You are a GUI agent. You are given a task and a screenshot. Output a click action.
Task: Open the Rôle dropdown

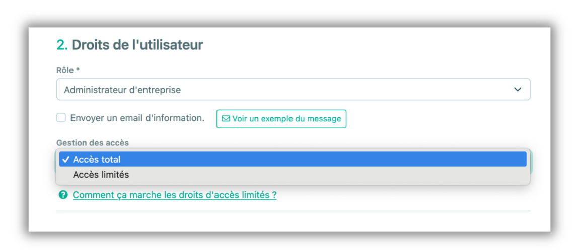click(x=293, y=90)
